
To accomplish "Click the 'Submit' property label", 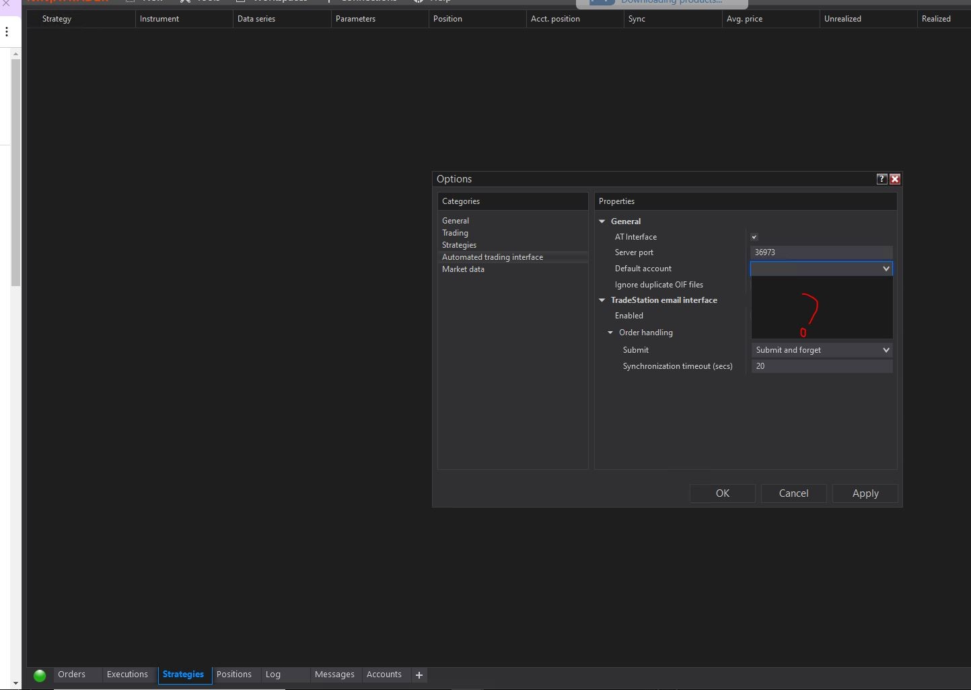I will [636, 350].
